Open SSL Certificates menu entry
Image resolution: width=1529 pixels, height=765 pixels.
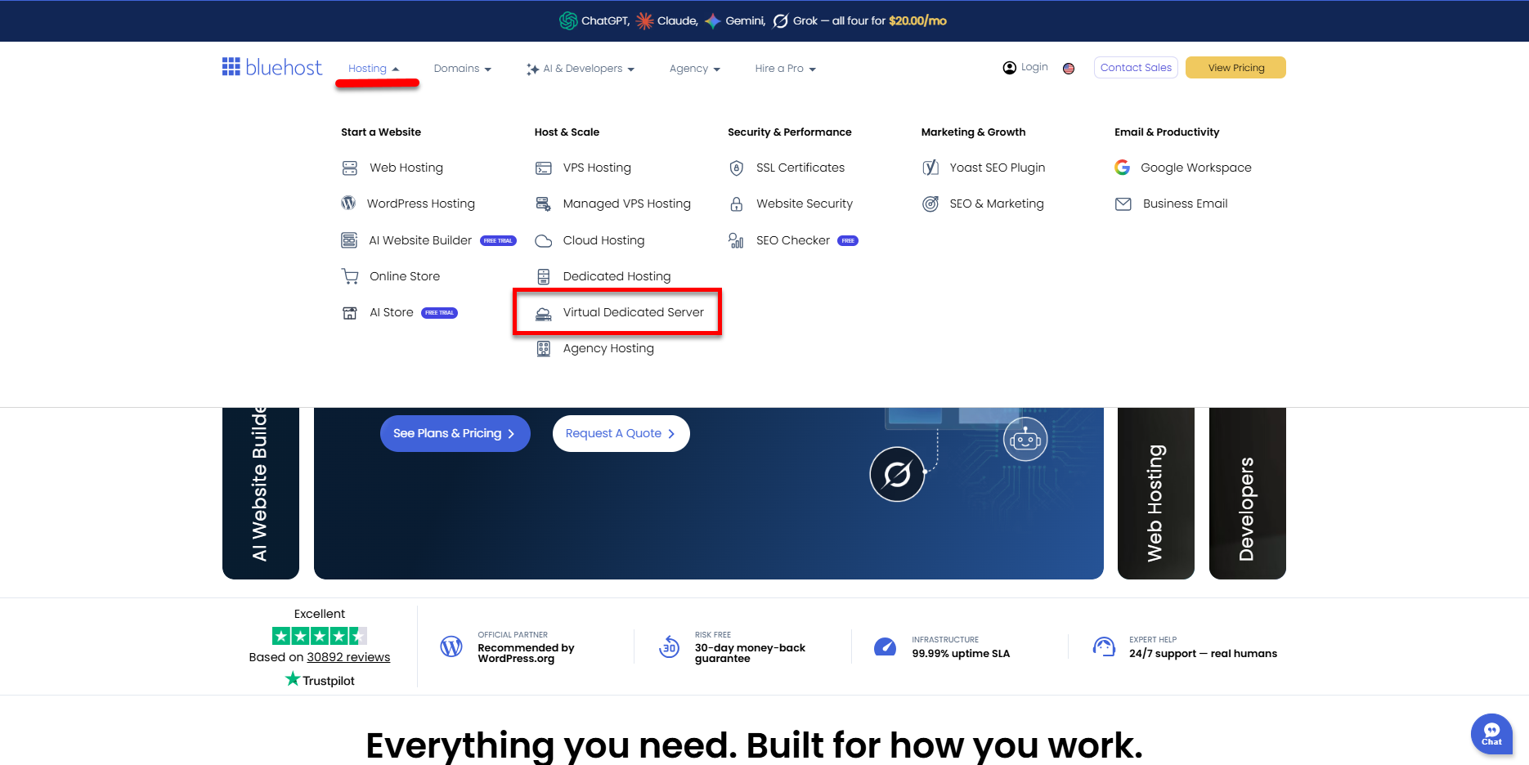(x=800, y=168)
